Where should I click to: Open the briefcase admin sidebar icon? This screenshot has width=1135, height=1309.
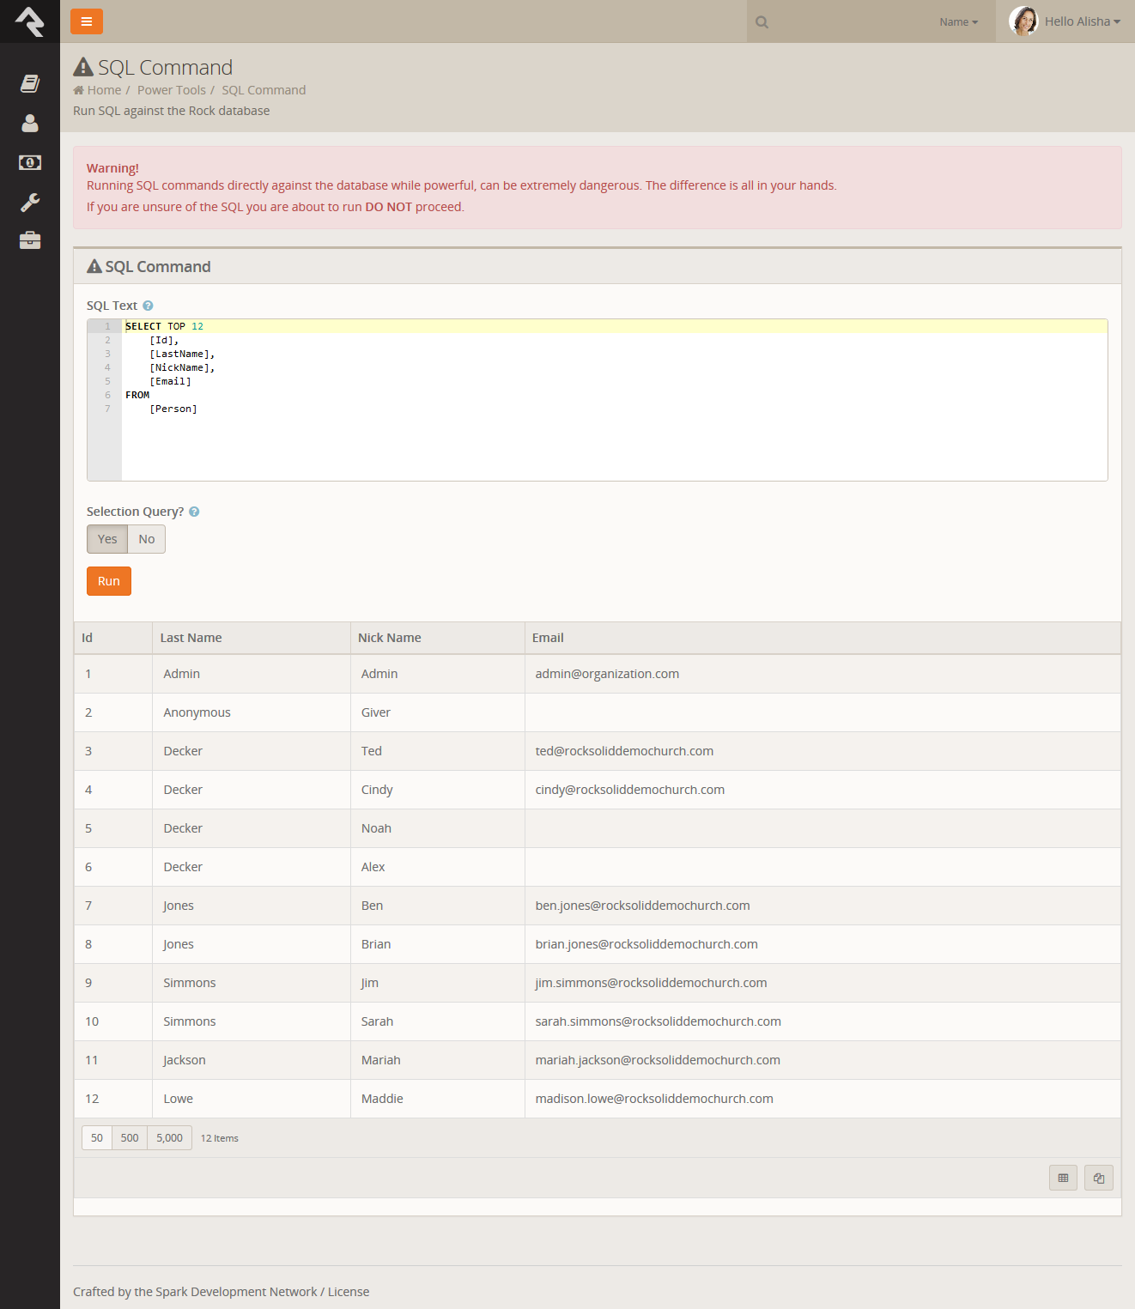coord(30,240)
